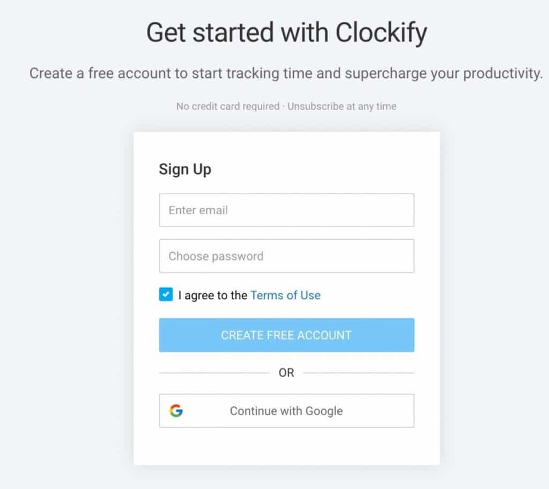Place cursor in email placeholder text
Screen dimensions: 549x489
pos(198,210)
